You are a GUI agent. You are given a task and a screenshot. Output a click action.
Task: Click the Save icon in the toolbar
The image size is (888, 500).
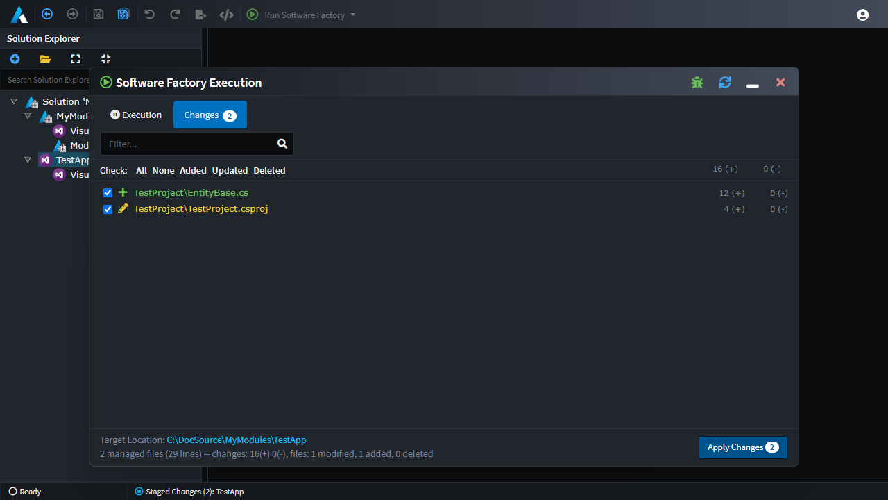99,14
